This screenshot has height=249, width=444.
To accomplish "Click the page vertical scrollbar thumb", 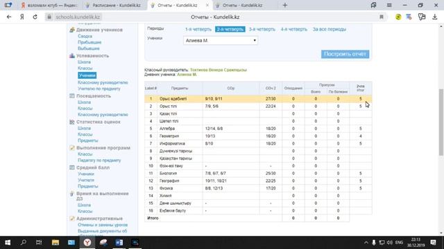I will click(441, 122).
